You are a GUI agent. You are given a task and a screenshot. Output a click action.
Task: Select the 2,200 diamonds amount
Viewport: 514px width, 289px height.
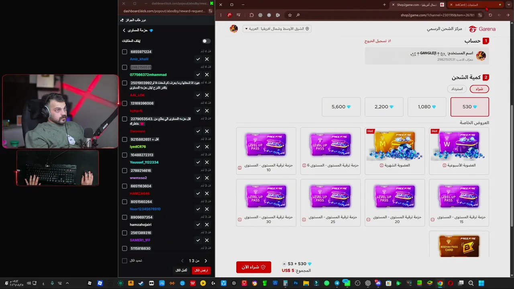coord(384,107)
